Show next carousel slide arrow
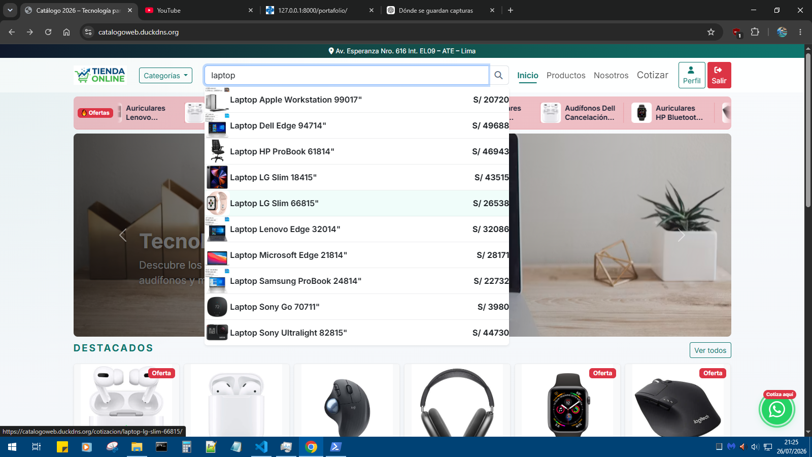The image size is (812, 457). pos(682,235)
